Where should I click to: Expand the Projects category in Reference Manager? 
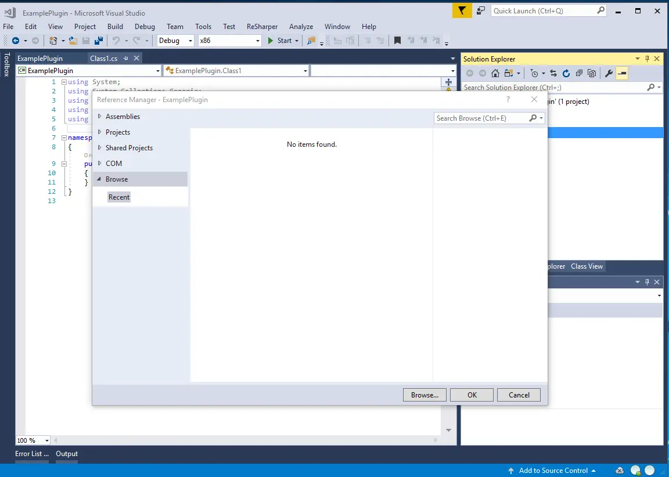click(x=99, y=132)
